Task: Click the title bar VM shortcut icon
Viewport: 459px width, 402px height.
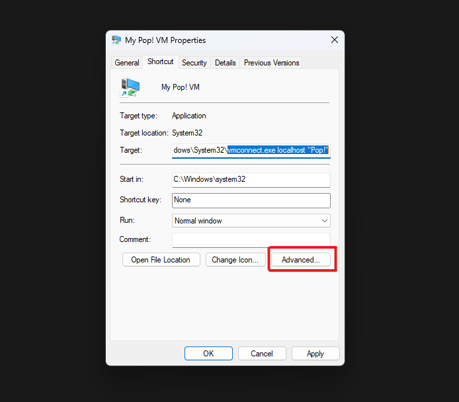Action: pos(116,40)
